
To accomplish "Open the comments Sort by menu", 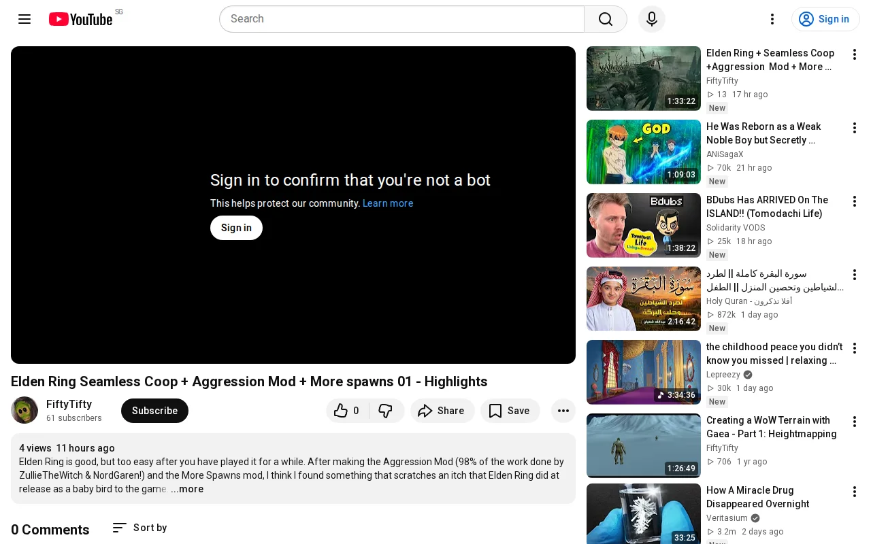I will click(139, 528).
